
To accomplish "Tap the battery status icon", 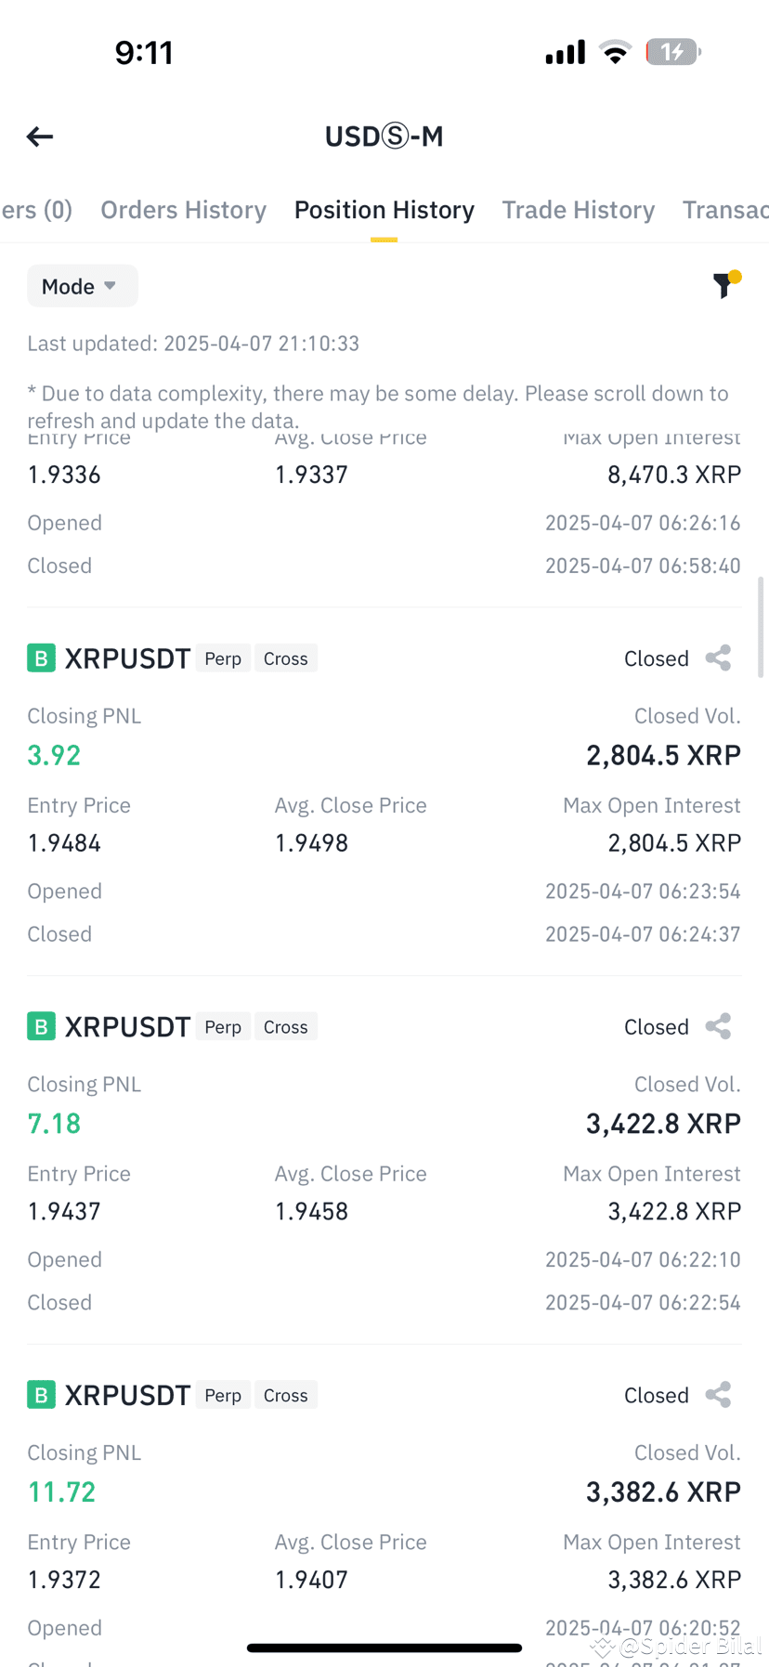I will point(672,52).
